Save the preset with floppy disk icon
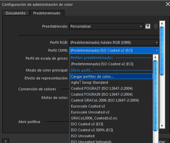The width and height of the screenshot is (170, 143). coord(148,26)
